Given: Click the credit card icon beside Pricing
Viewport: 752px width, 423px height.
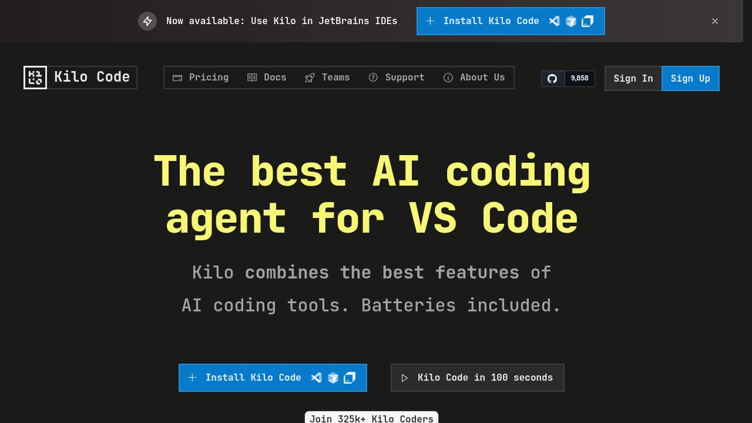Looking at the screenshot, I should click(177, 78).
